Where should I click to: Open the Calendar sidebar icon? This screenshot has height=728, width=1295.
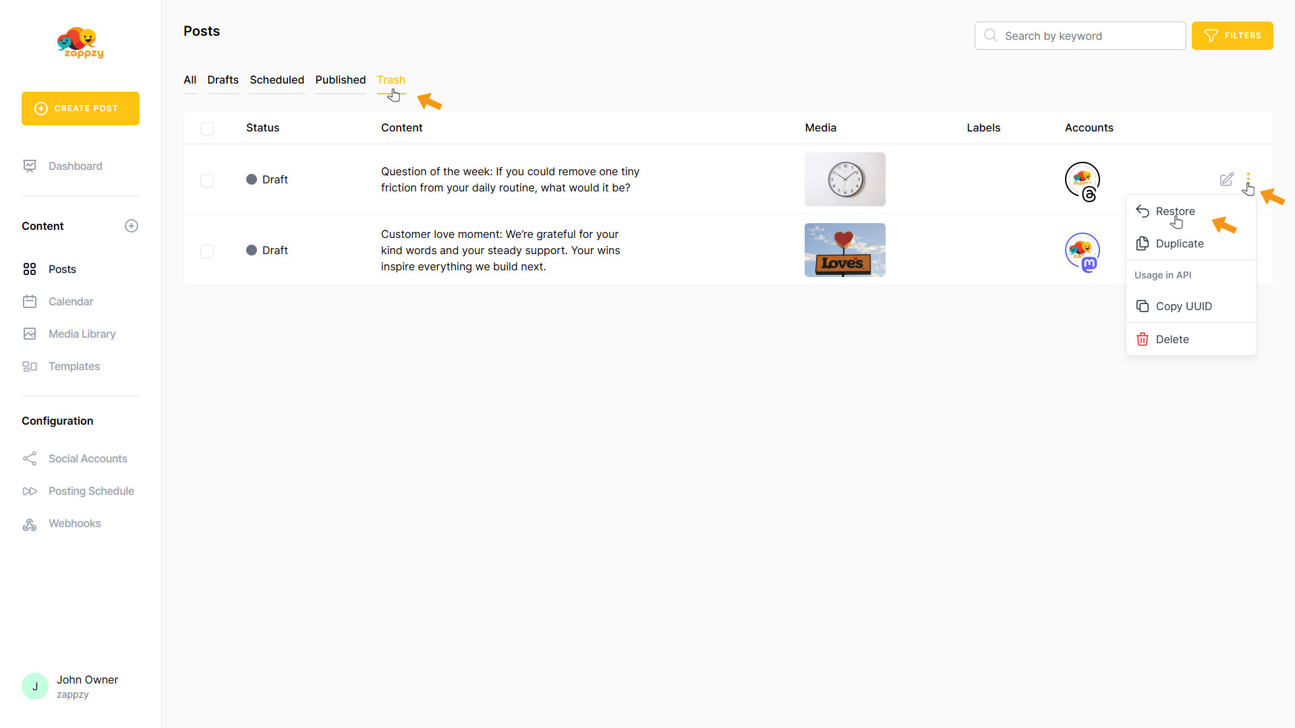tap(30, 301)
